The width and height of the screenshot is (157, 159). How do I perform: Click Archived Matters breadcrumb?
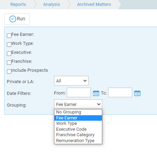click(94, 4)
